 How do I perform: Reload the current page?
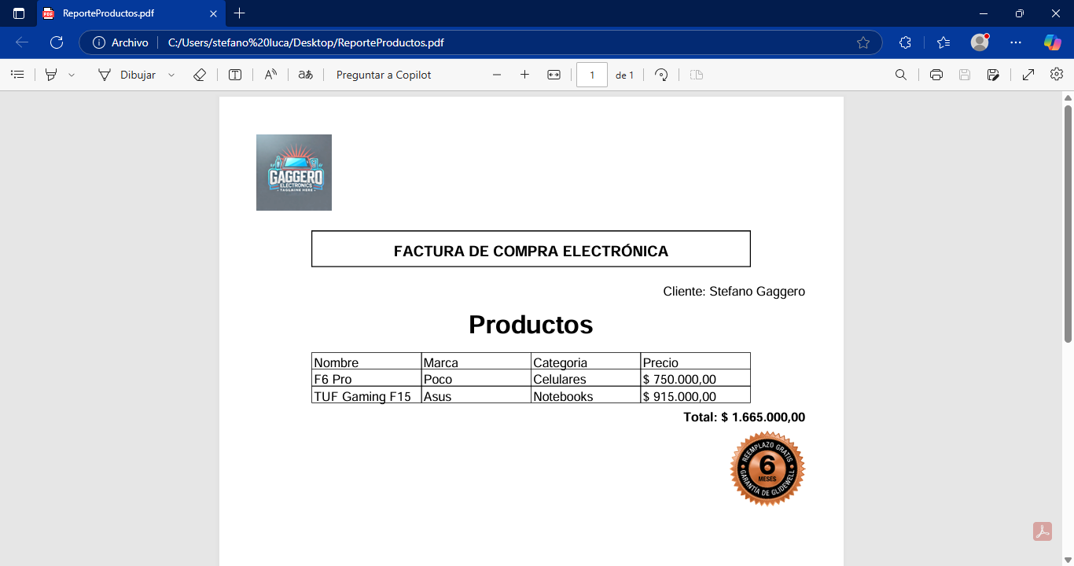click(57, 42)
